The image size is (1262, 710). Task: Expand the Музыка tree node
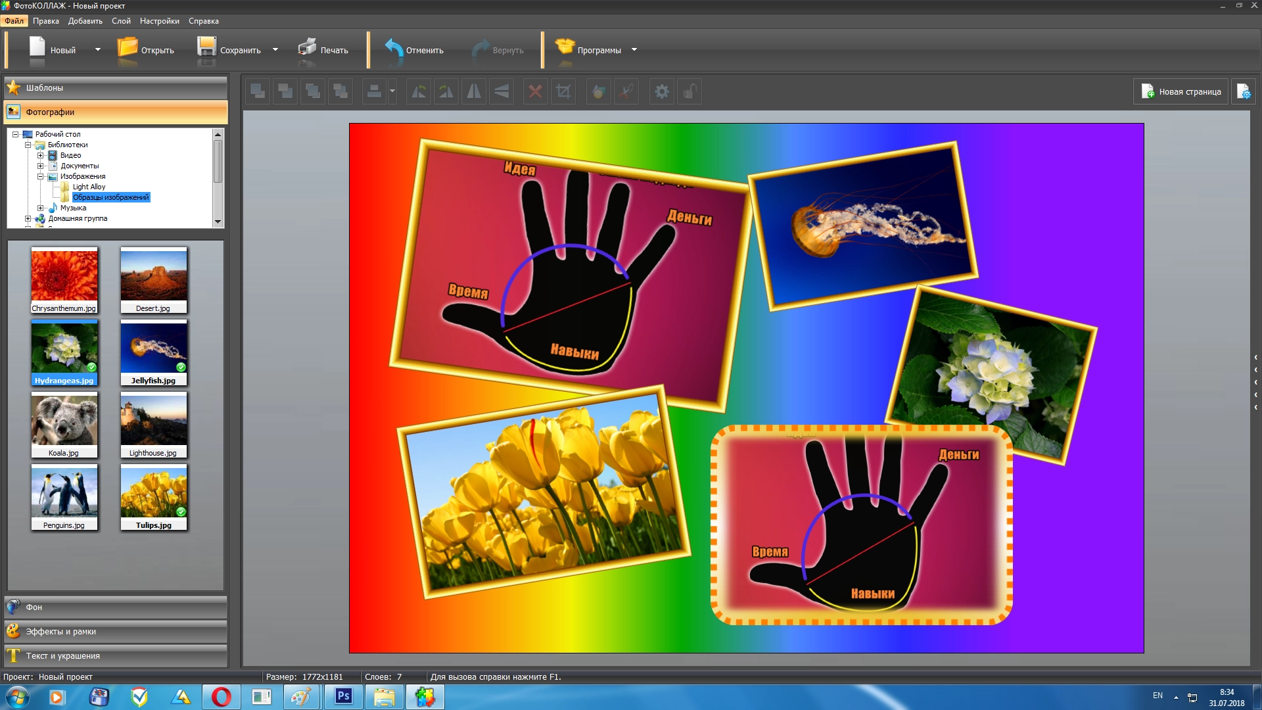pos(40,208)
